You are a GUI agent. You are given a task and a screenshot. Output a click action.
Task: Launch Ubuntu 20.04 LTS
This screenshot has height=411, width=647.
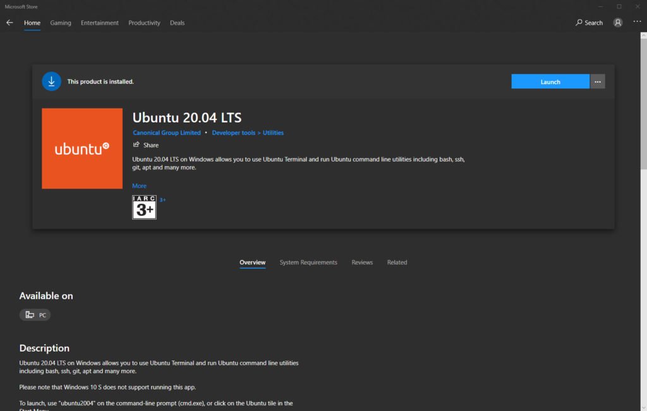550,81
